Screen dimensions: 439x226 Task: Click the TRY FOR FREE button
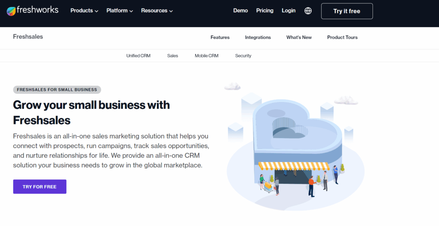[40, 187]
